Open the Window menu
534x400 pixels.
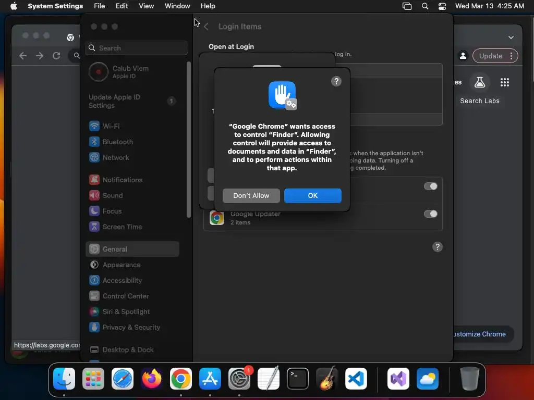[x=177, y=6]
